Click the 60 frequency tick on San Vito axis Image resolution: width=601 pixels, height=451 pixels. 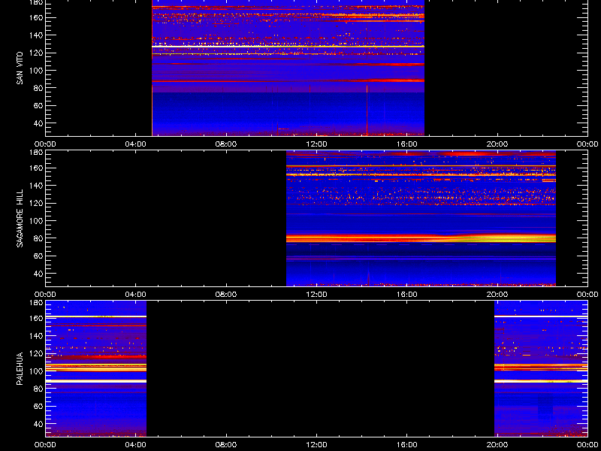point(38,105)
